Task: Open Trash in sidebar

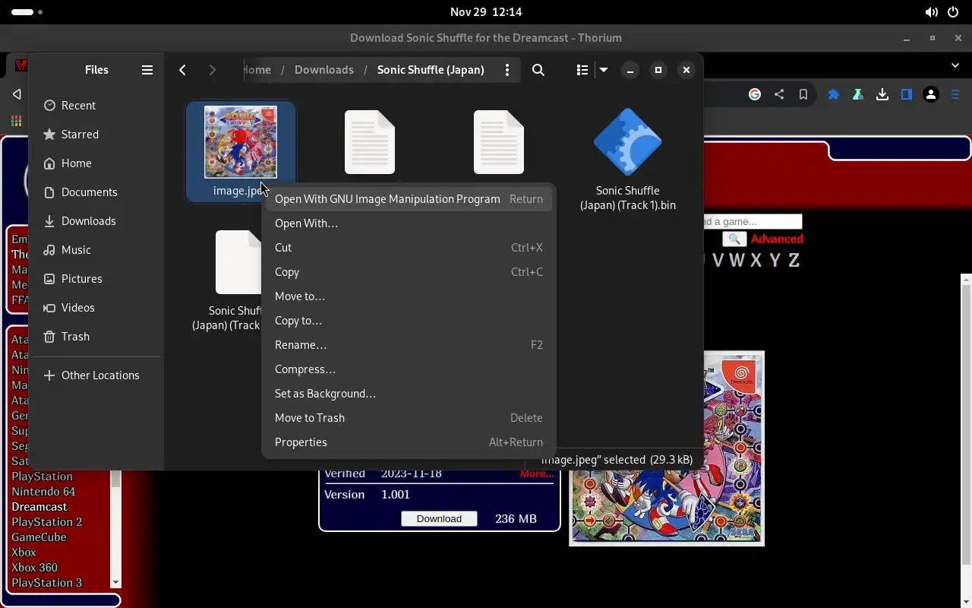Action: point(96,337)
